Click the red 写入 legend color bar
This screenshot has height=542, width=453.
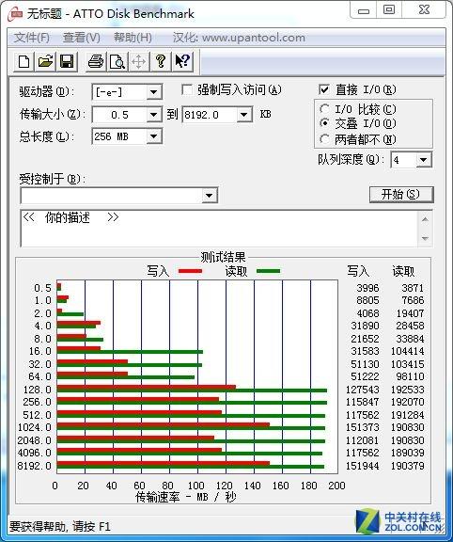(190, 271)
